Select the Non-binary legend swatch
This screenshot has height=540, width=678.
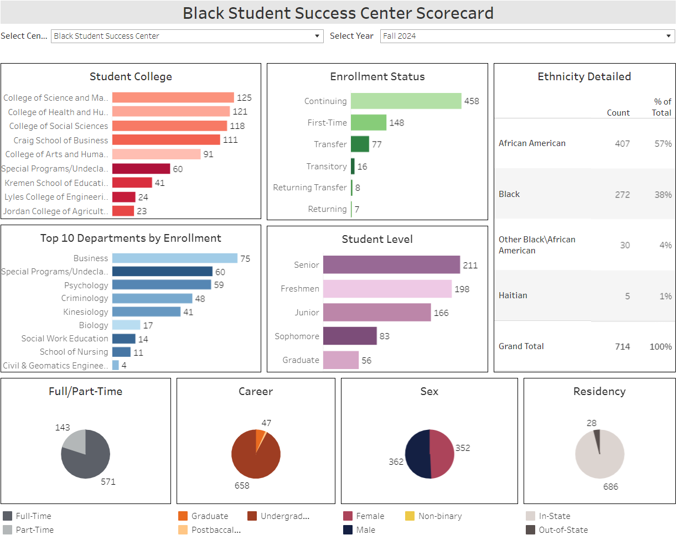click(x=410, y=516)
